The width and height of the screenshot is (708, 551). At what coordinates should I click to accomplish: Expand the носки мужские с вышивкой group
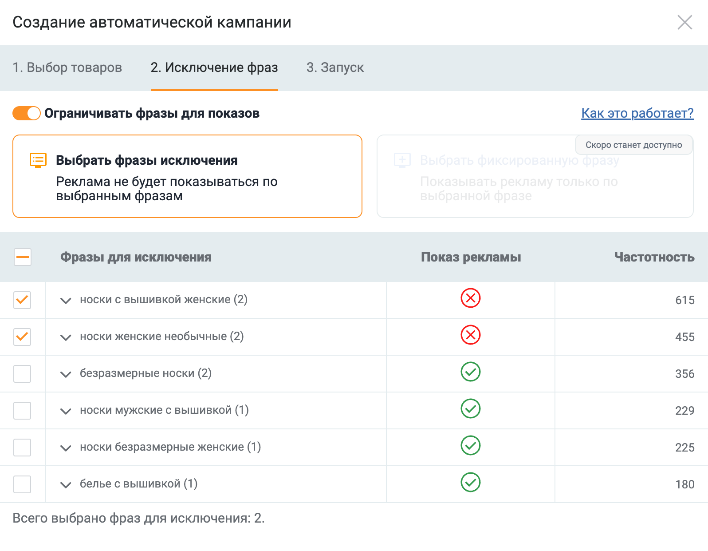pyautogui.click(x=66, y=411)
